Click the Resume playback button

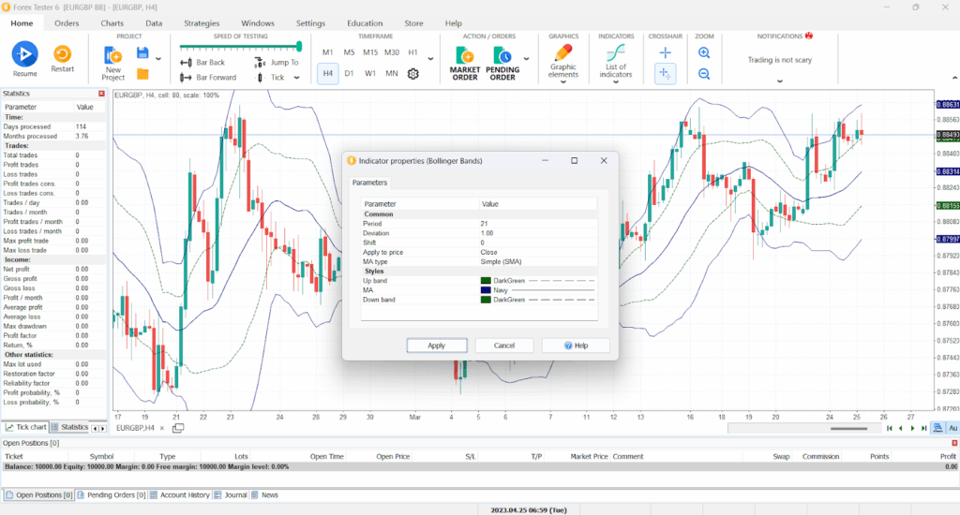24,59
